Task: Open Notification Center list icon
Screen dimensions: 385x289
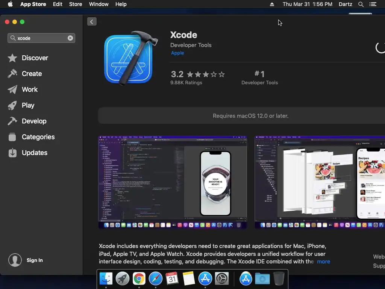Action: click(x=373, y=4)
